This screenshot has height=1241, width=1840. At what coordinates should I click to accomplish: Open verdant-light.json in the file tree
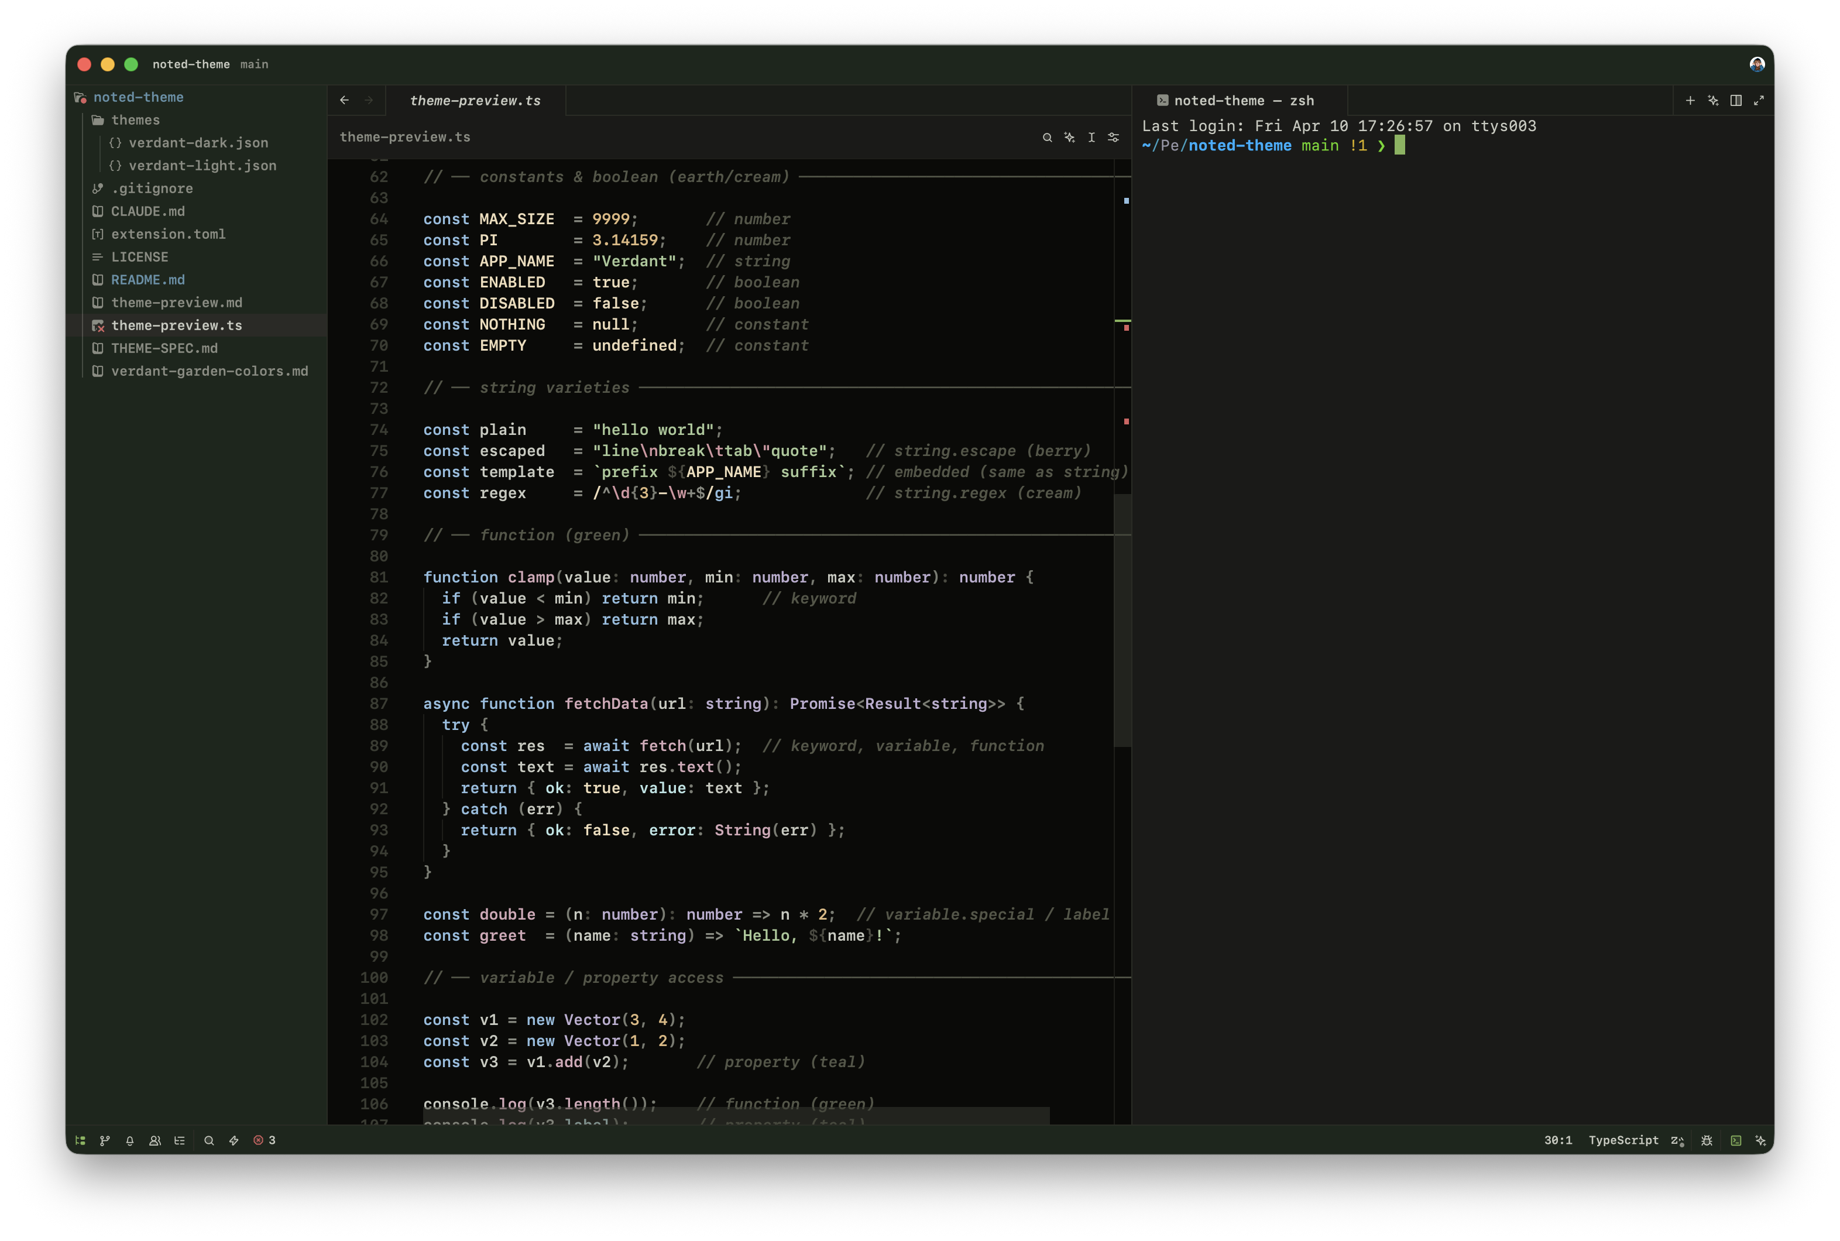pos(197,166)
